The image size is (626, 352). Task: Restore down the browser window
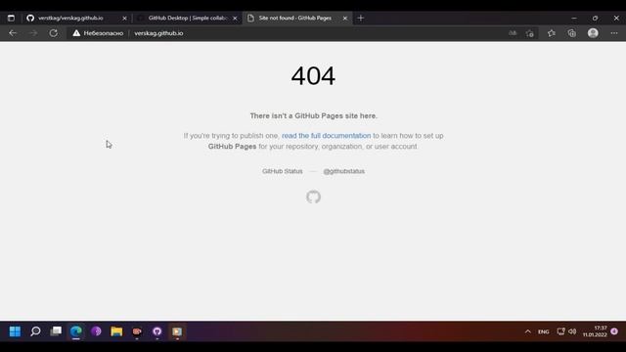tap(595, 18)
